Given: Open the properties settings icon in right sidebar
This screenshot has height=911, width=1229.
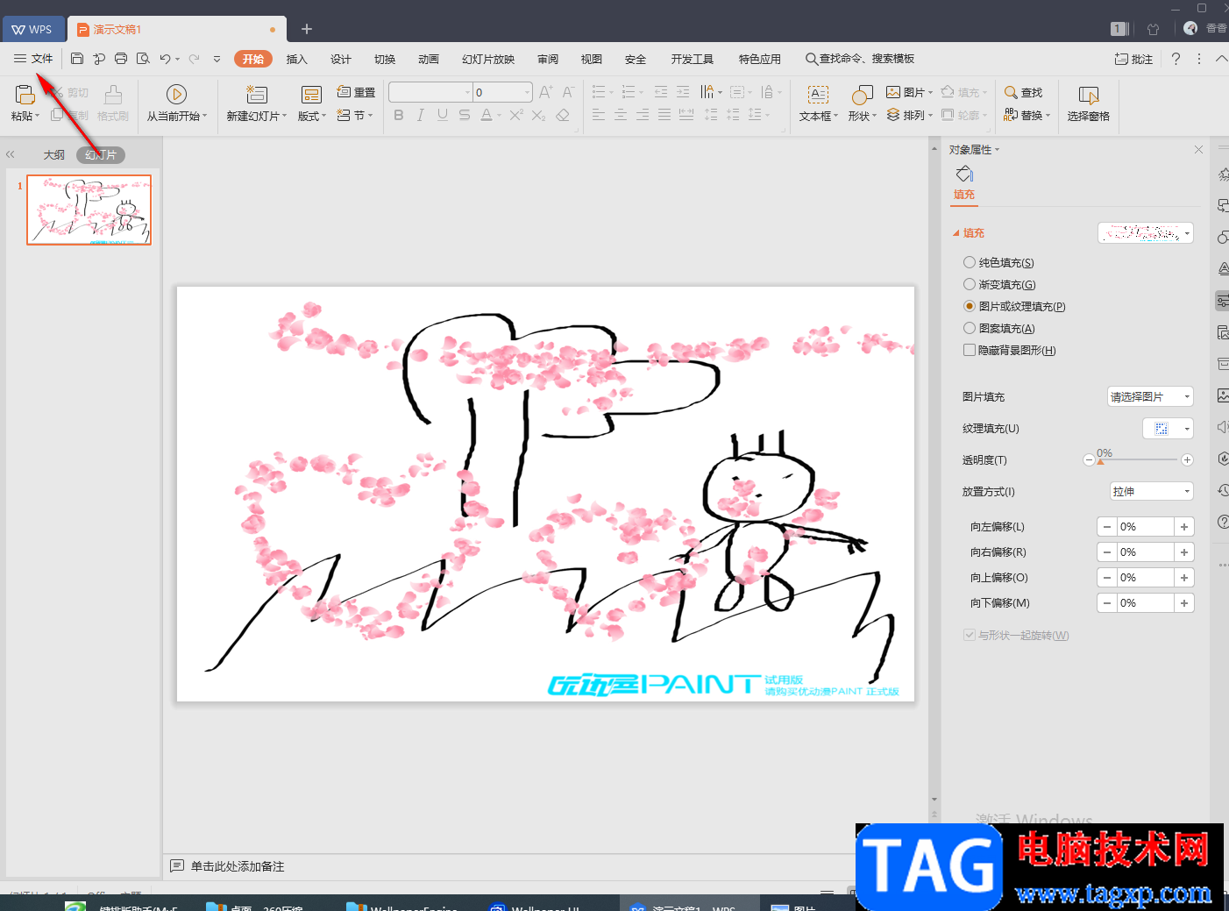Looking at the screenshot, I should [x=1222, y=301].
